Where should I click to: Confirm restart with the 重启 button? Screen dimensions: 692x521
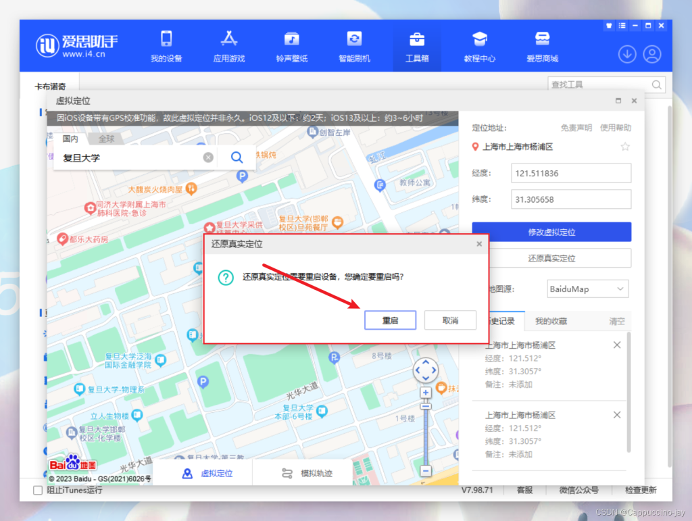(390, 320)
